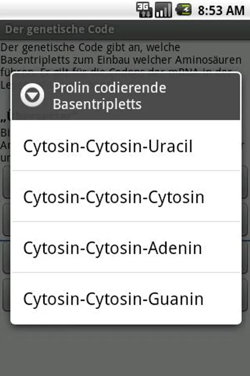Screen dimensions: 250x376
Task: Click the third dimmed button behind the dialog
Action: pyautogui.click(x=5, y=257)
